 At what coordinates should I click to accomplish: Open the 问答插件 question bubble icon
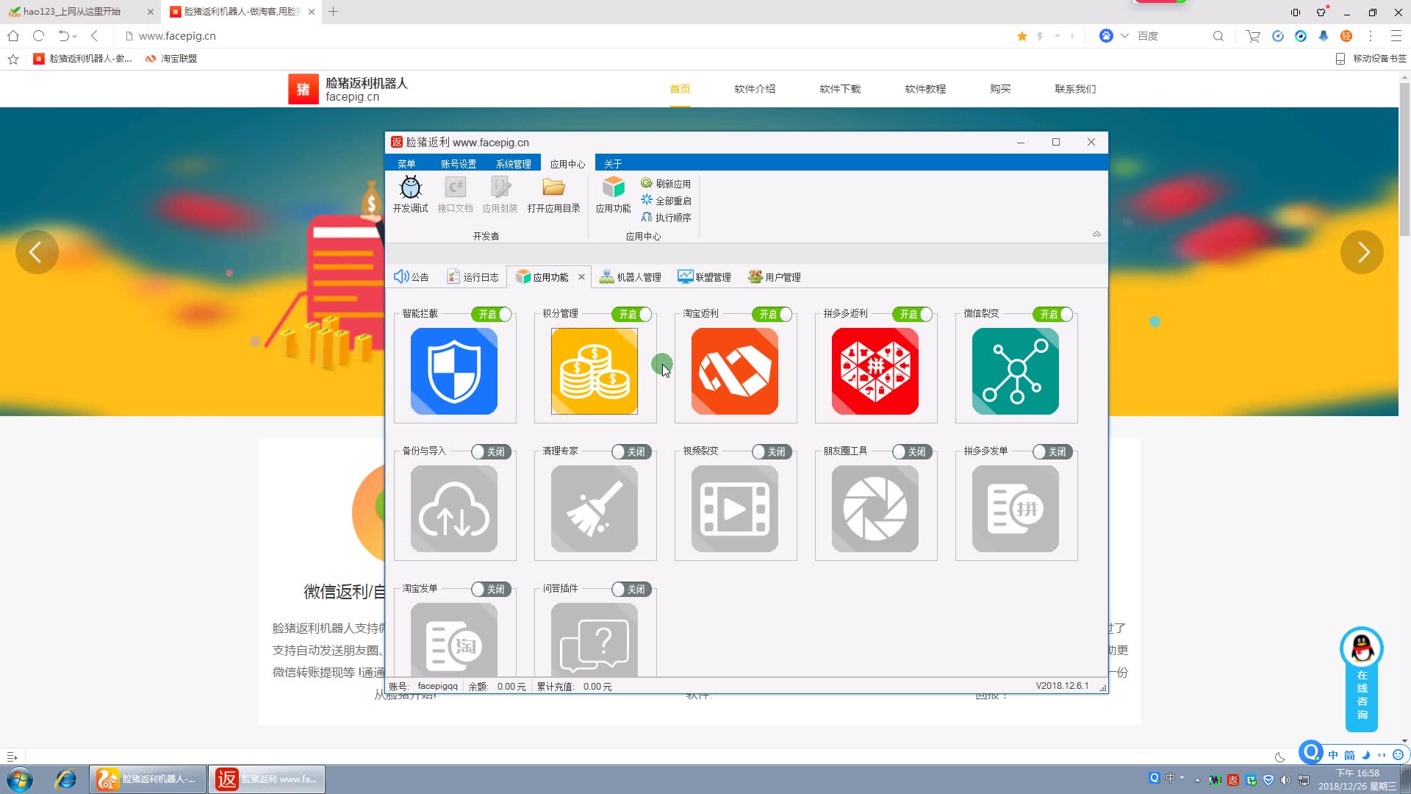coord(595,640)
